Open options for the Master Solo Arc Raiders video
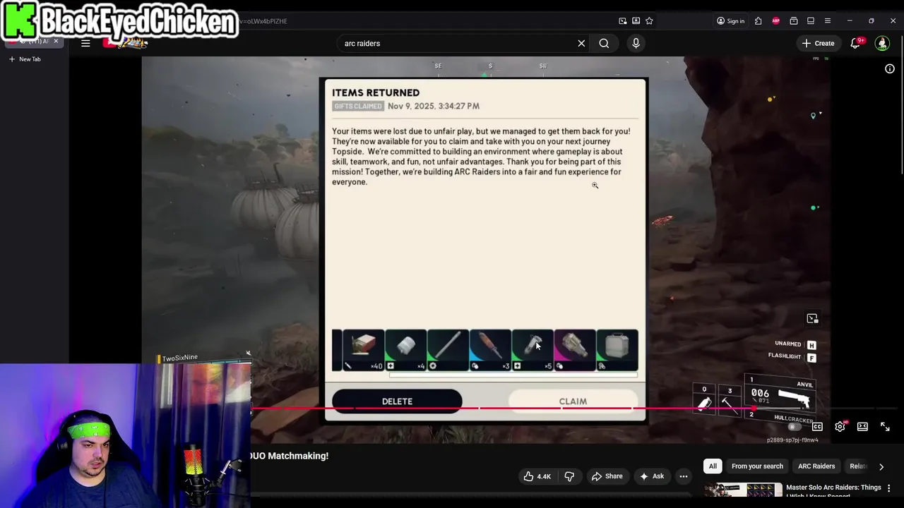The image size is (904, 508). point(889,488)
